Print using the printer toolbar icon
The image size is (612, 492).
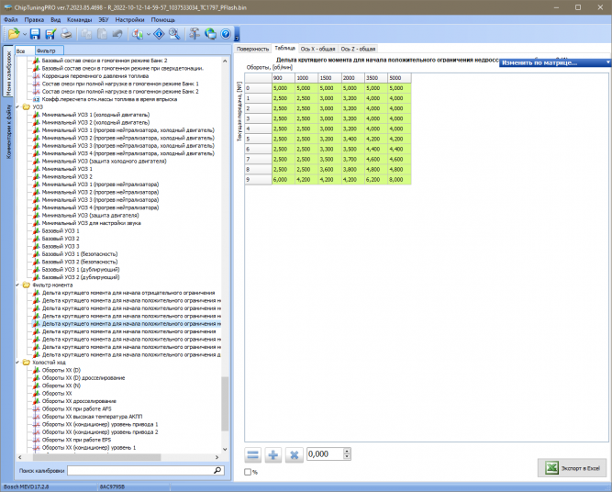(66, 34)
